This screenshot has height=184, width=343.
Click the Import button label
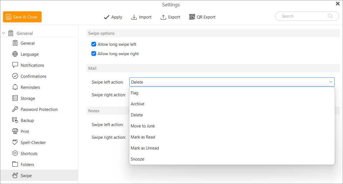145,17
